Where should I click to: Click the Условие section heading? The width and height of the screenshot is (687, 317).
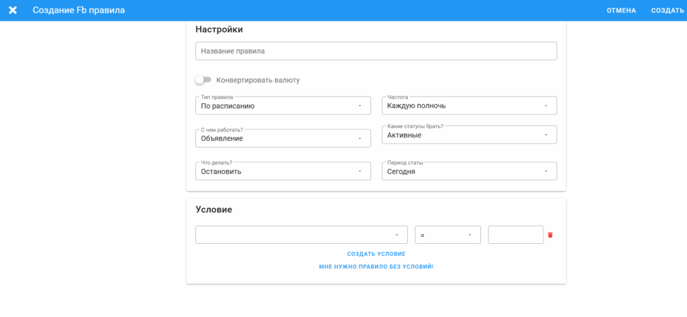coord(214,210)
